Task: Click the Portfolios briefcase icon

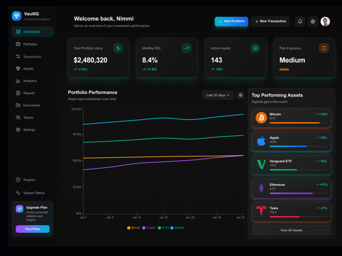Action: tap(18, 44)
